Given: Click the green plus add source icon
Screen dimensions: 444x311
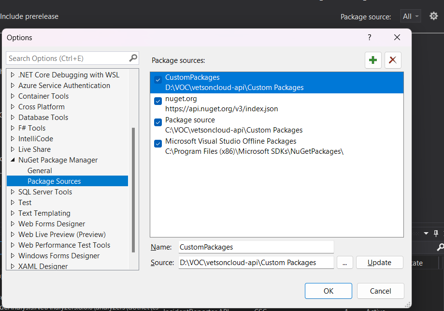Looking at the screenshot, I should click(x=373, y=60).
